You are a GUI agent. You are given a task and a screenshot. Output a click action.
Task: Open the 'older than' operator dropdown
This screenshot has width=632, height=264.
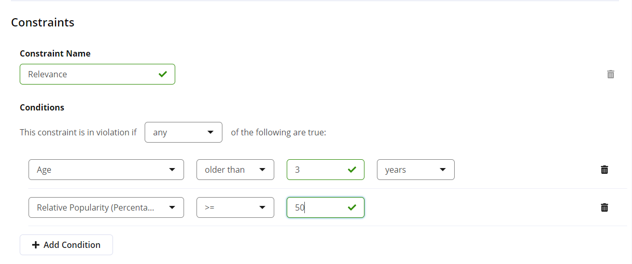coord(235,170)
